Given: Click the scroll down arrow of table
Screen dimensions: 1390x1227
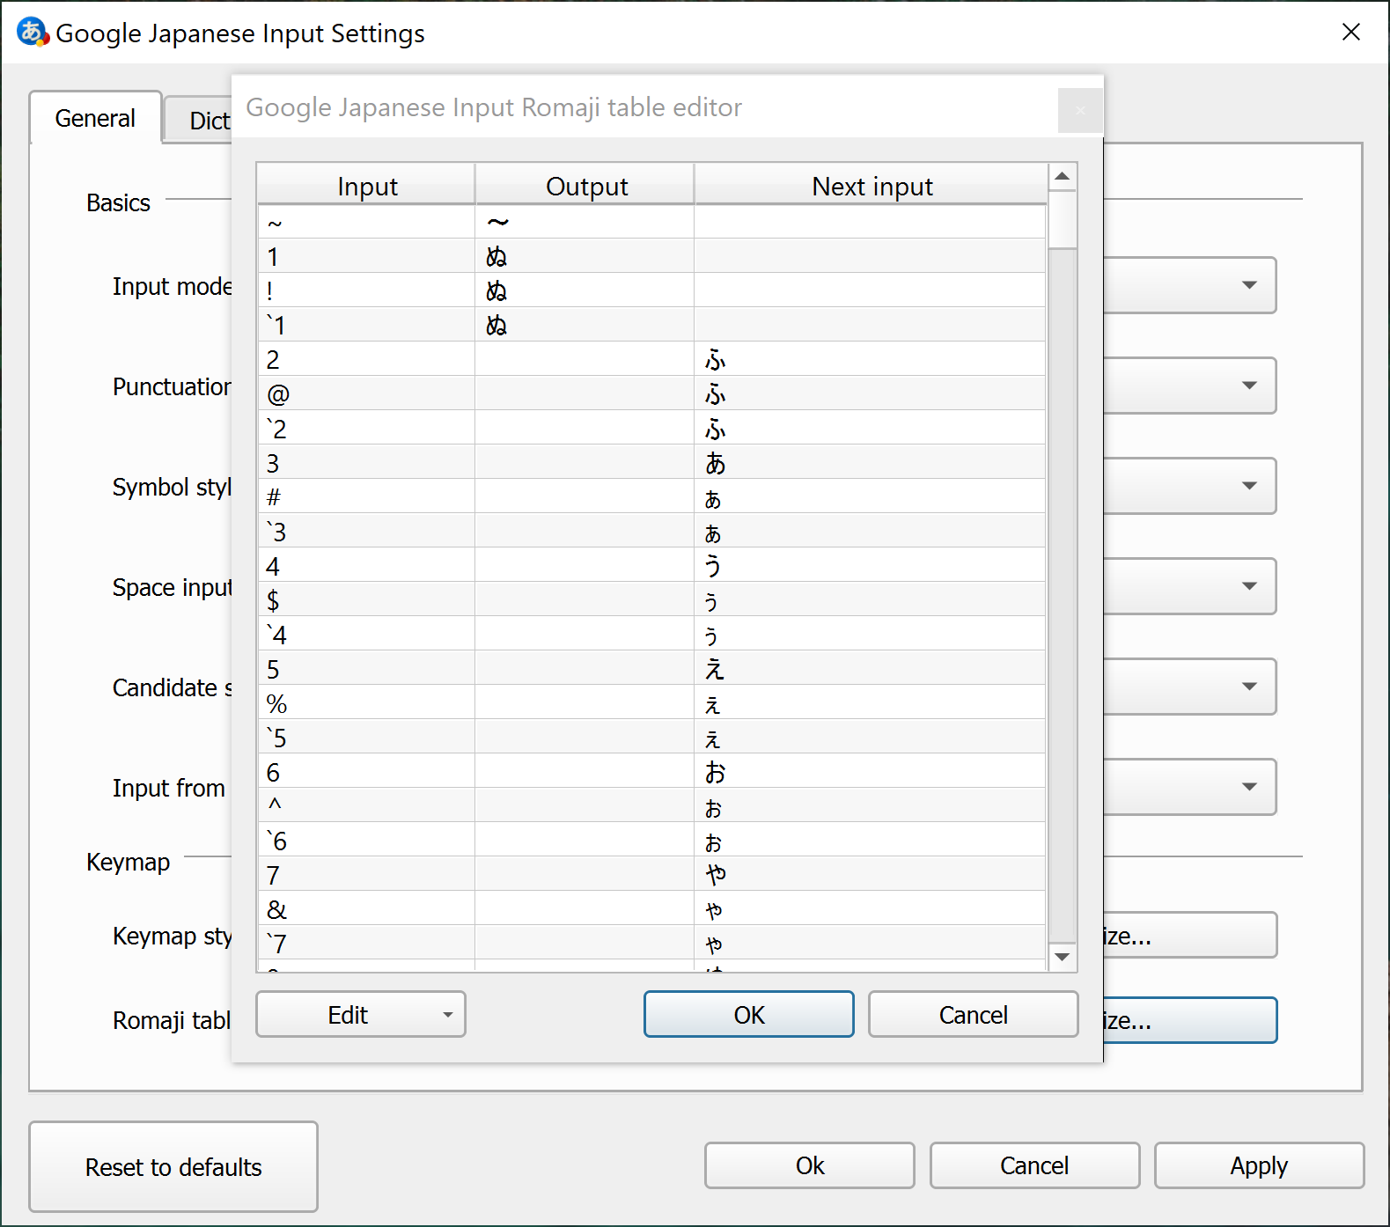Looking at the screenshot, I should [1063, 957].
